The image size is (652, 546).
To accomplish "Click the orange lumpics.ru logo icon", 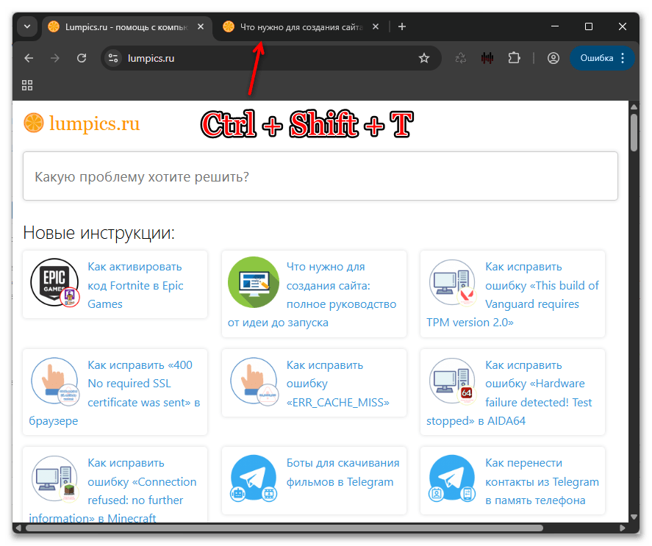I will tap(34, 123).
